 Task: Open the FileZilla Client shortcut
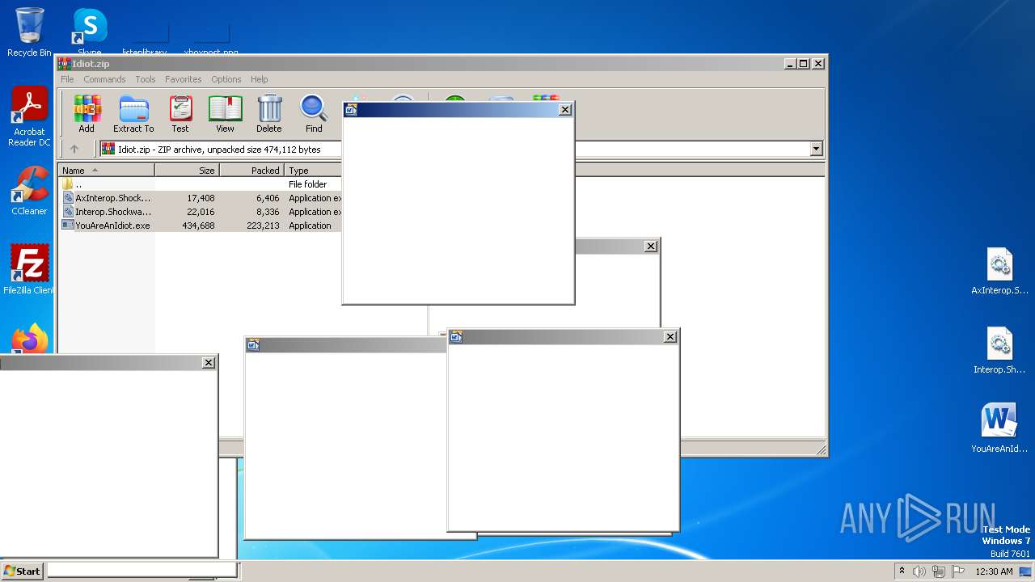pyautogui.click(x=29, y=270)
